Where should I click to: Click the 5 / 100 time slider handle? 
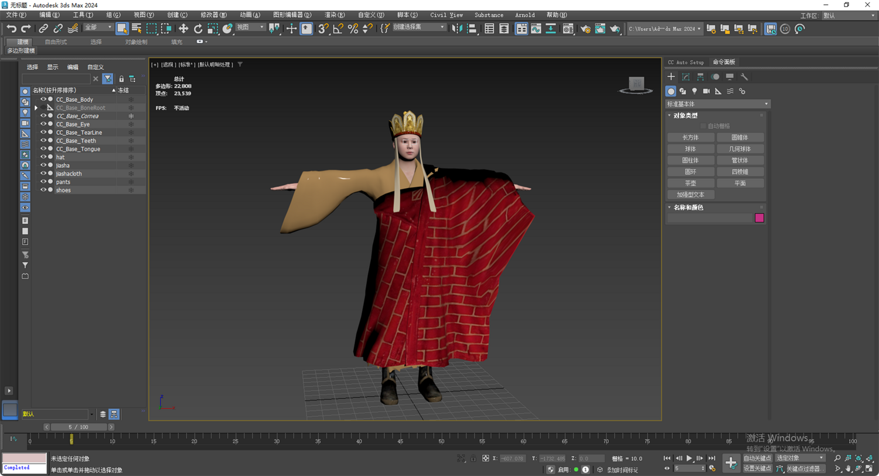(77, 427)
